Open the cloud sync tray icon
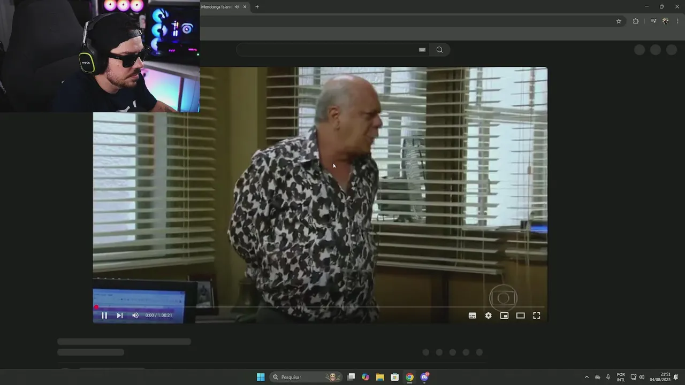This screenshot has height=385, width=685. tap(597, 377)
